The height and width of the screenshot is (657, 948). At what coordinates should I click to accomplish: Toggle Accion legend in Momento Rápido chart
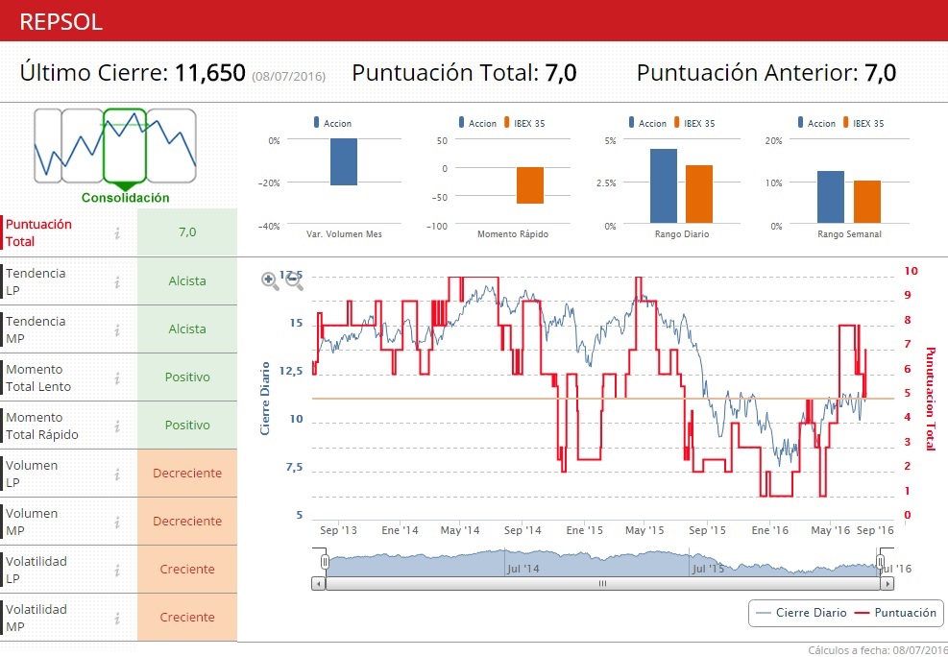477,123
